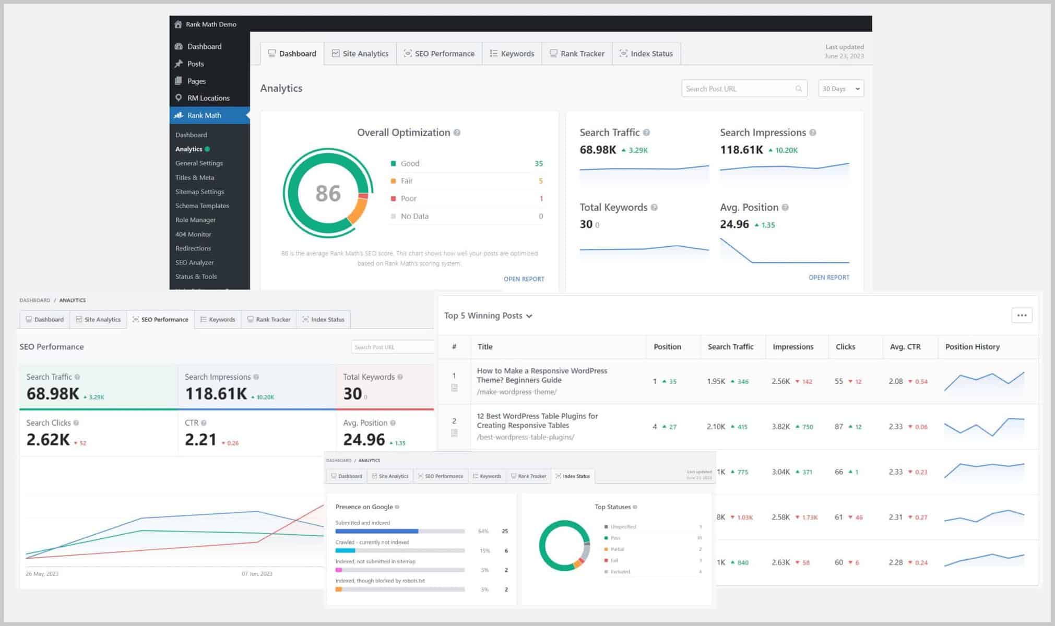Click the green Good legend swatch
The width and height of the screenshot is (1055, 626).
[393, 163]
